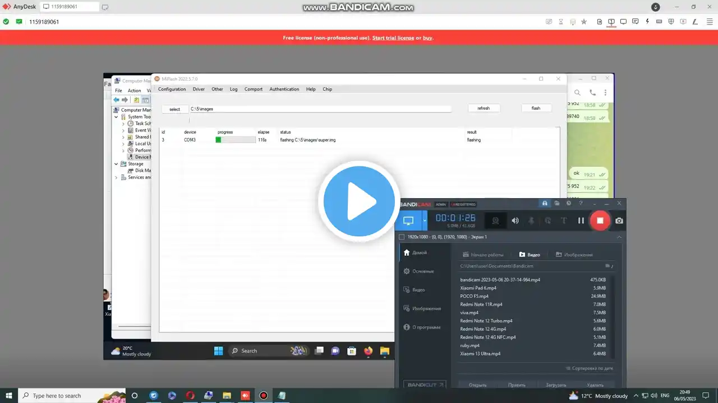Toggle Bandicam mouse cursor effect icon
Viewport: 718px width, 403px height.
point(548,221)
